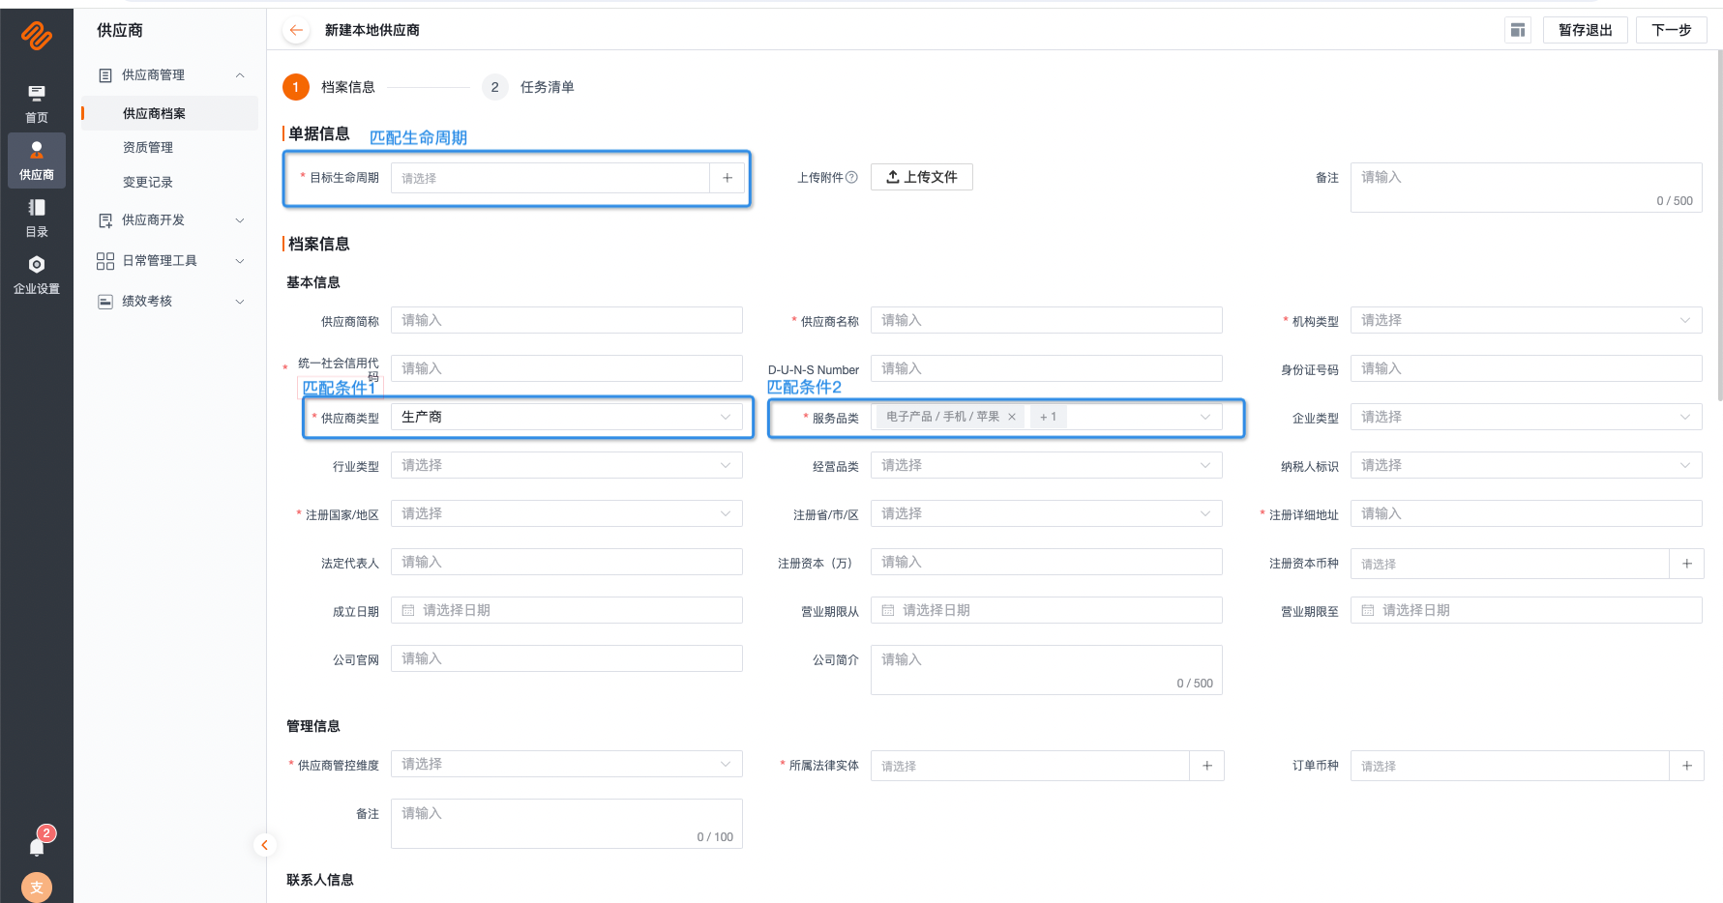Collapse the 供应商管理 menu chevron
Screen dimensions: 1723x903
[240, 74]
